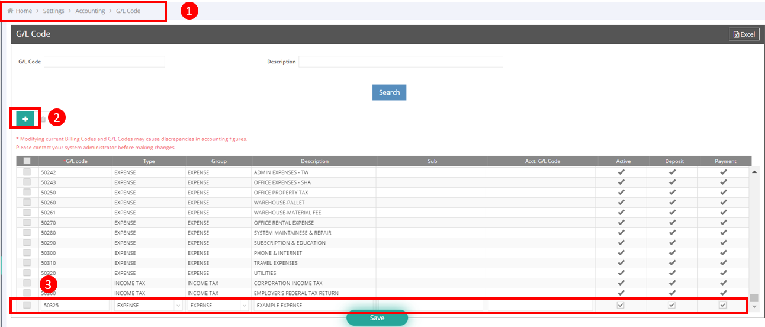Click the Excel export button

click(x=744, y=34)
